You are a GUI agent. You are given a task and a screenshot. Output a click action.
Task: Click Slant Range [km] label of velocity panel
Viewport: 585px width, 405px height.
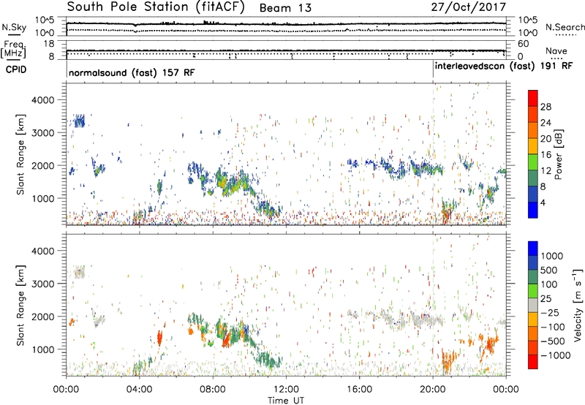point(20,306)
